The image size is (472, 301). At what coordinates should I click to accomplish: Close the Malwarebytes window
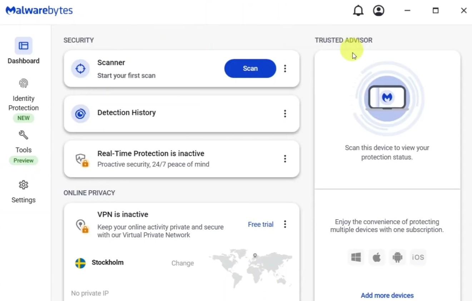(464, 11)
